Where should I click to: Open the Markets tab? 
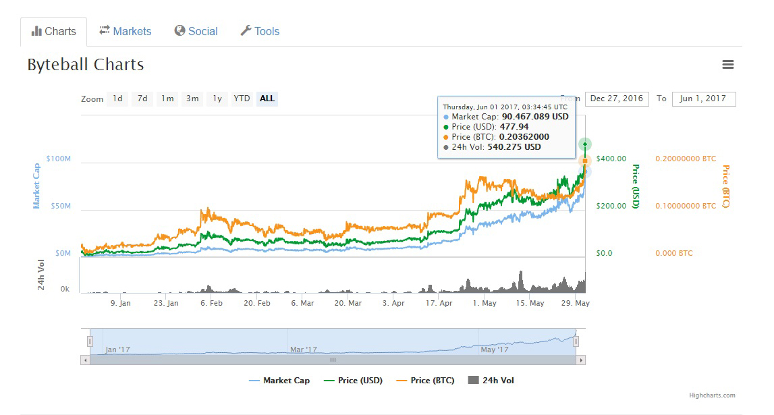pos(126,31)
